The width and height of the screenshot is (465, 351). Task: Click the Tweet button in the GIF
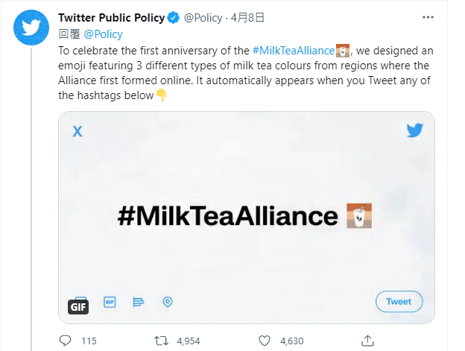[399, 302]
